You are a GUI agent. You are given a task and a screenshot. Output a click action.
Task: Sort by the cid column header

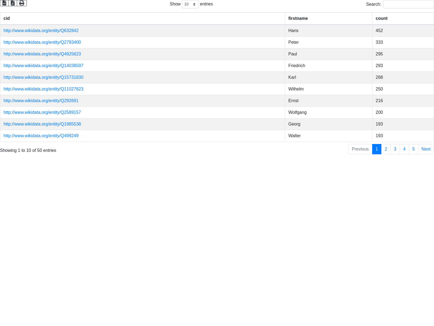click(7, 18)
